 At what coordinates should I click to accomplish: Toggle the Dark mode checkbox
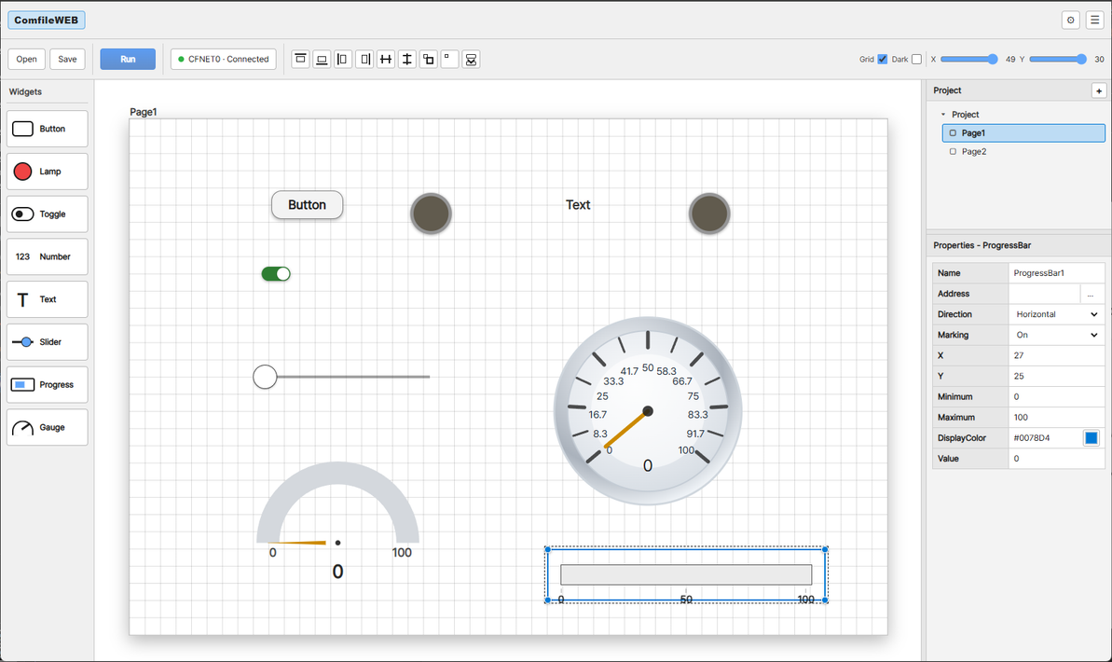point(916,59)
